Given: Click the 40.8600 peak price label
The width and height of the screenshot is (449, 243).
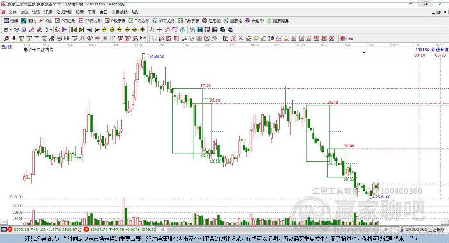Looking at the screenshot, I should click(x=157, y=57).
